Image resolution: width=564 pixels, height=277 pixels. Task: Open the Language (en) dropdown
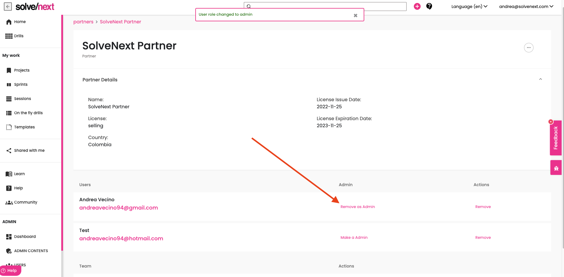[x=469, y=7]
